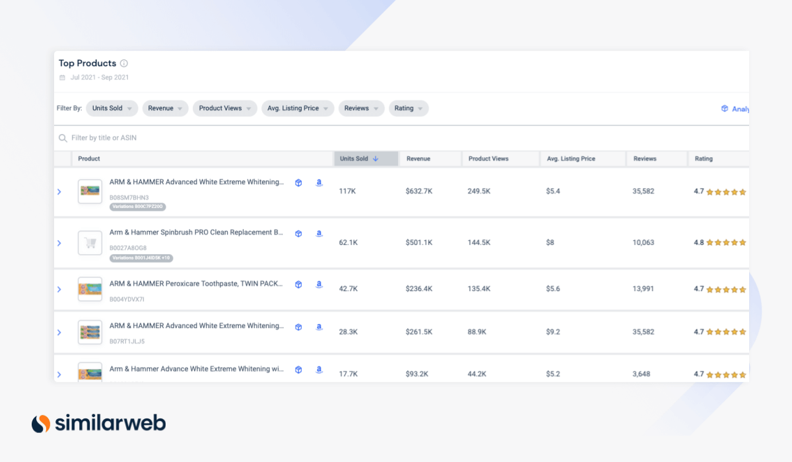The height and width of the screenshot is (462, 792).
Task: Click the Analyze cube icon at top right
Action: (725, 109)
